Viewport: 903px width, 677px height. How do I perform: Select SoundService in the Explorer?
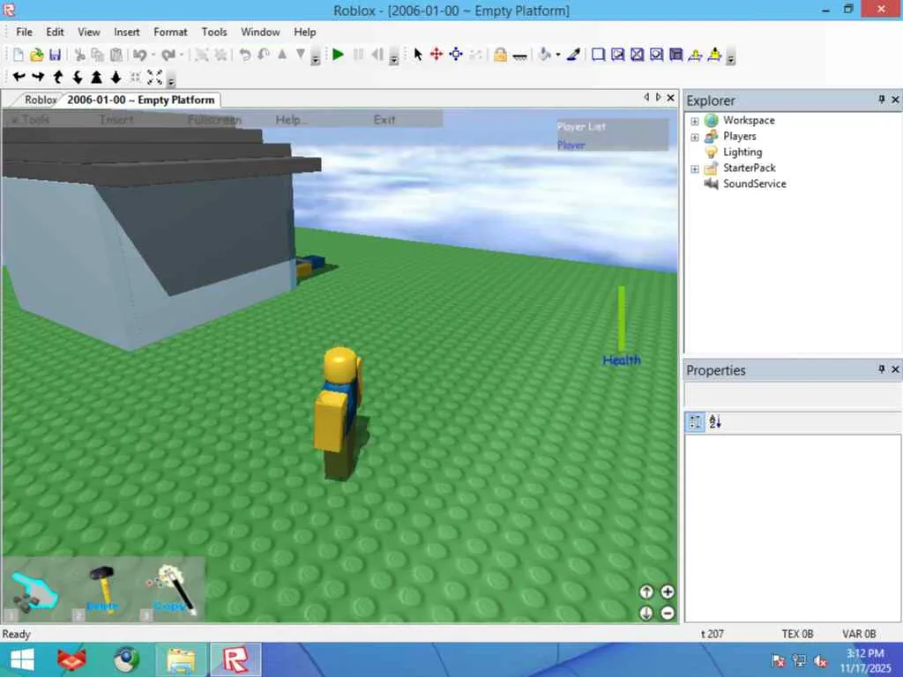coord(755,183)
